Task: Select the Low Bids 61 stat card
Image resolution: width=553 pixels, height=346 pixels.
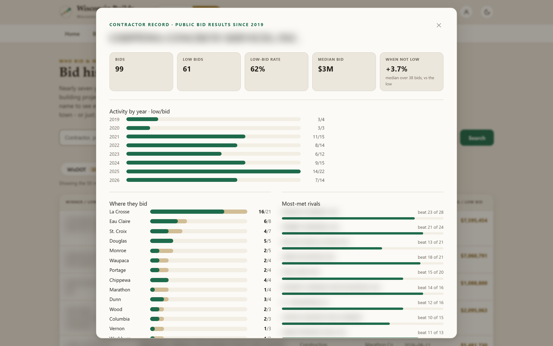Action: (209, 72)
